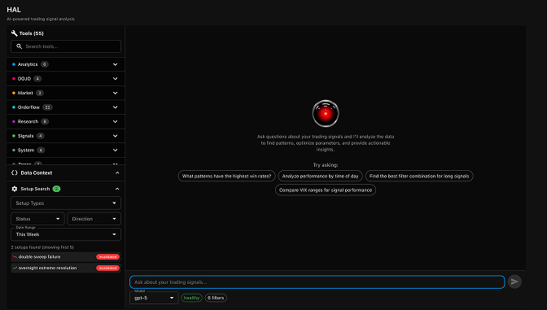Click the overnight extreme resolution trend icon

[15, 268]
